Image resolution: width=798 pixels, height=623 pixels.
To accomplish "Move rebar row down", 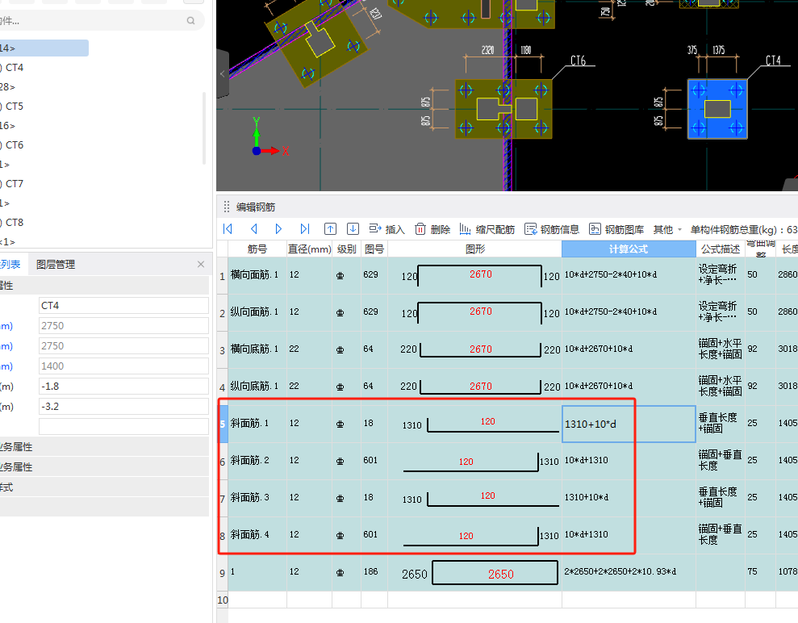I will (x=353, y=229).
